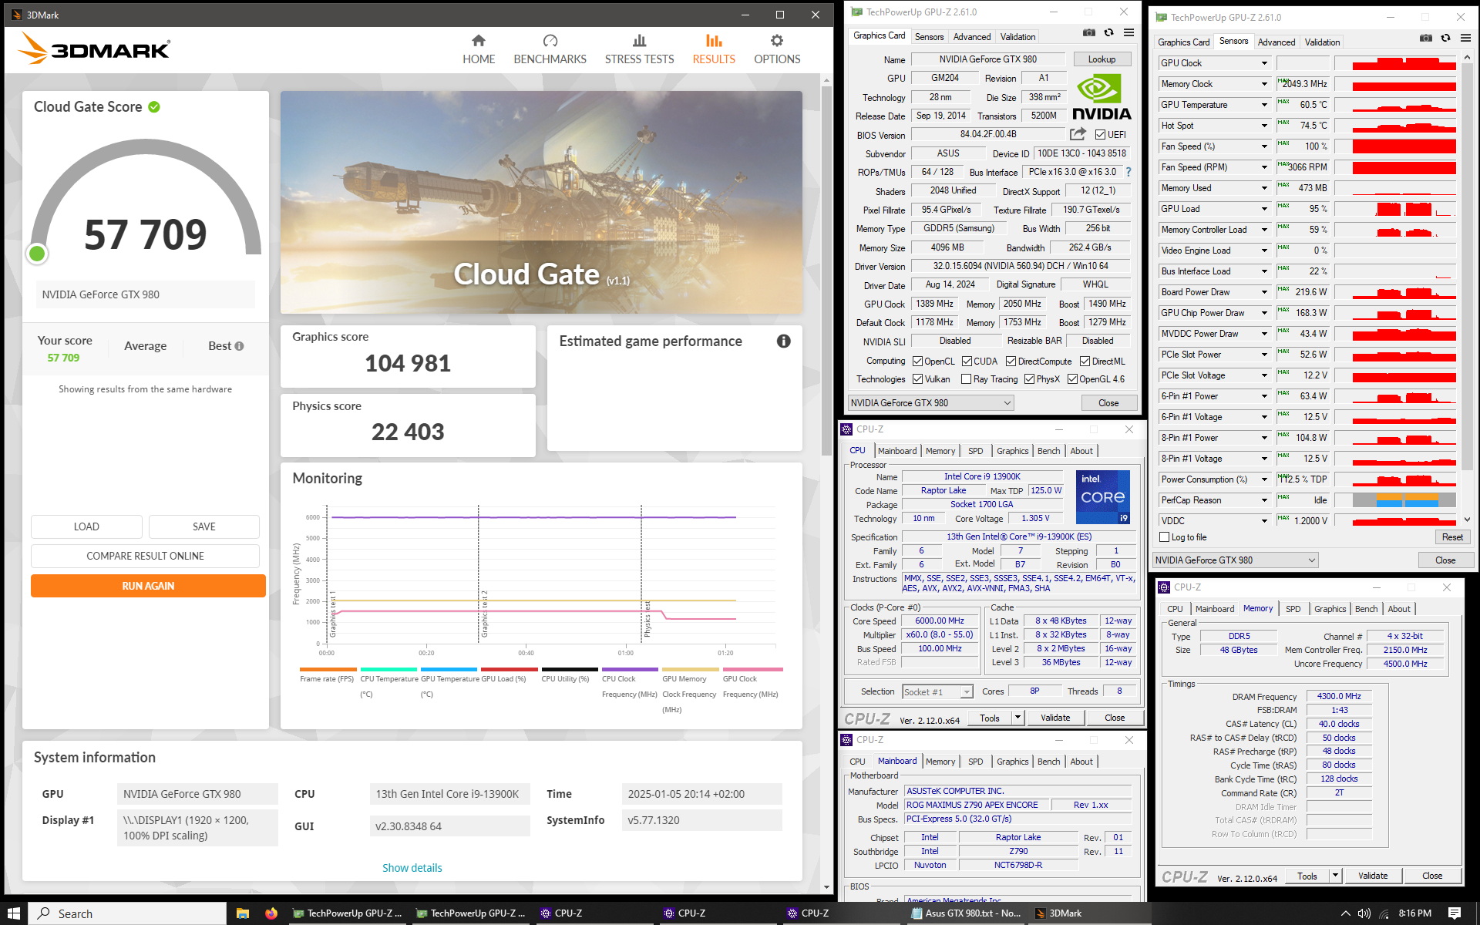The height and width of the screenshot is (925, 1480).
Task: Click Estimated game performance info icon
Action: point(783,341)
